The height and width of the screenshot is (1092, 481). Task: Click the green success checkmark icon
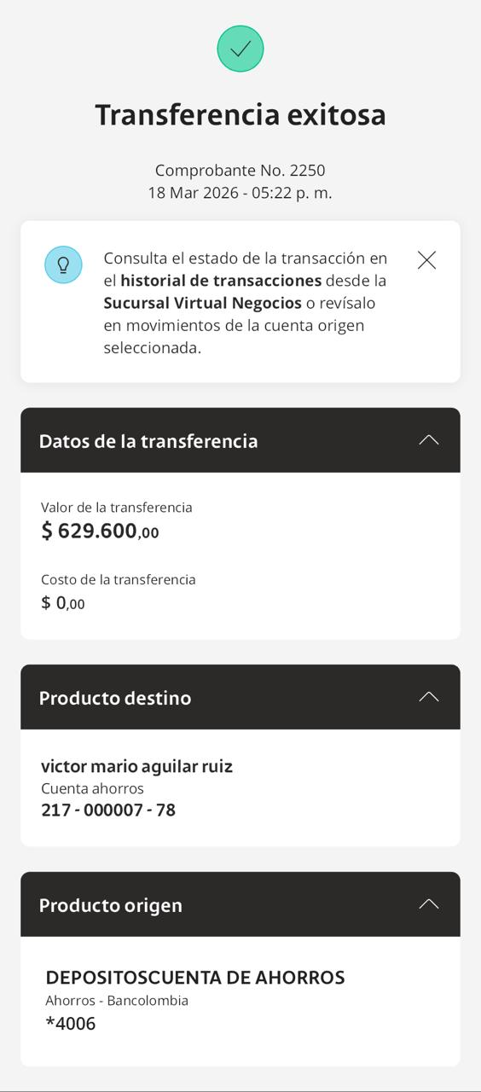pos(240,49)
